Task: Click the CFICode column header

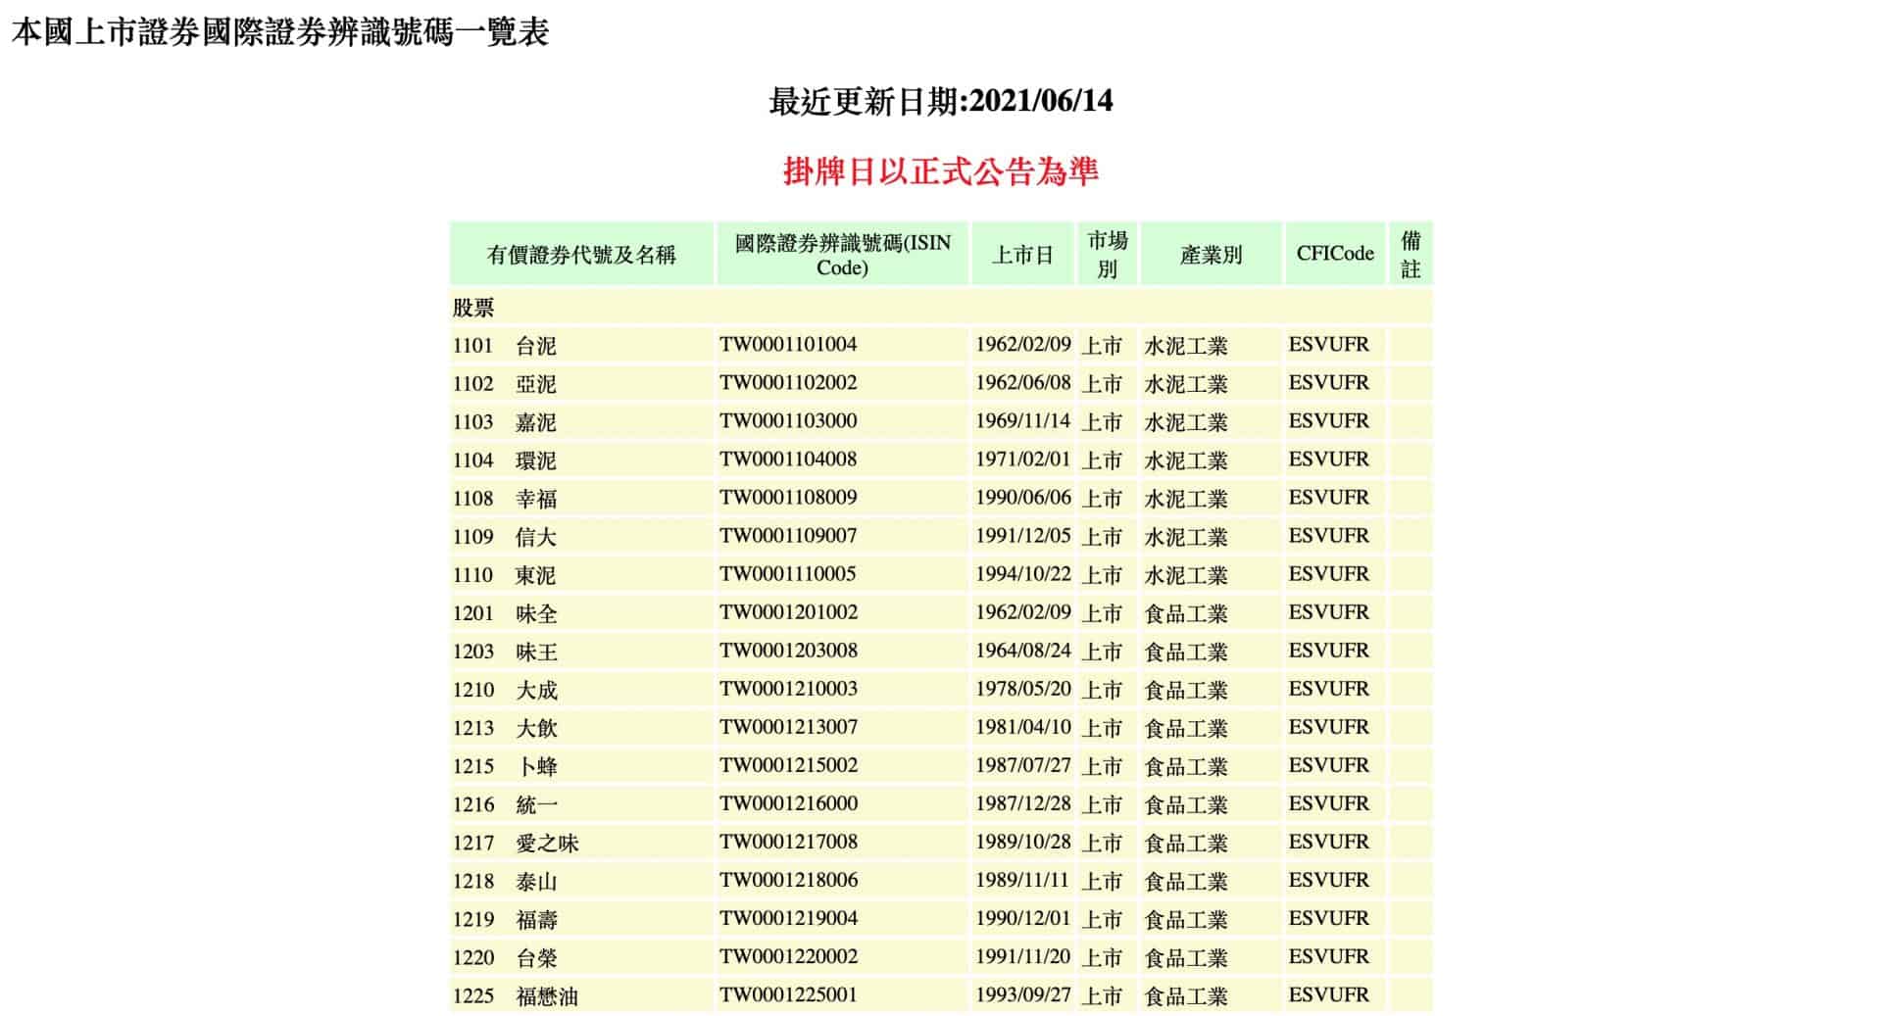Action: [x=1335, y=255]
